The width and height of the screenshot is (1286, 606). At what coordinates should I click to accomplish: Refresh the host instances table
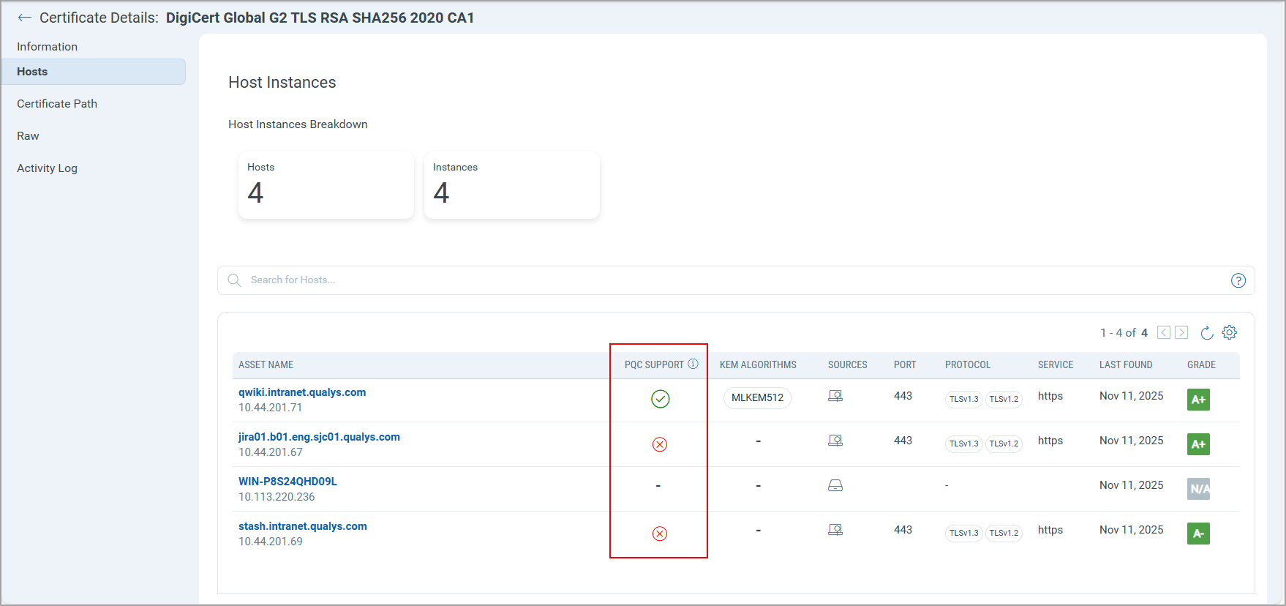[1206, 333]
